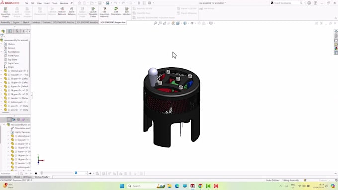Viewport: 338px width, 190px height.
Task: Expand Annotations node in feature tree
Action: point(1,52)
